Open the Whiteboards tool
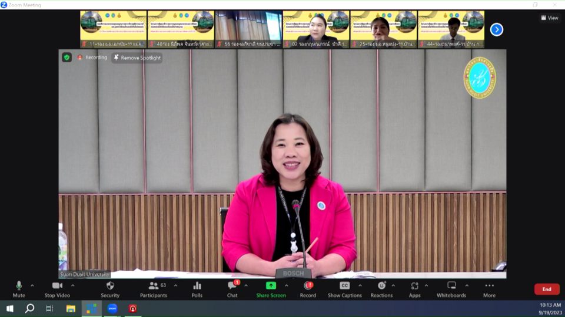 point(451,289)
